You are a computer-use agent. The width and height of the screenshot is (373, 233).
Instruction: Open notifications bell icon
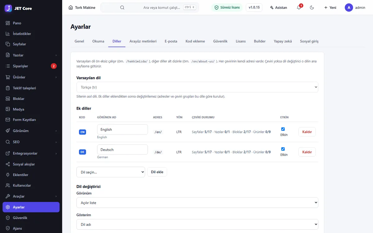tap(299, 7)
